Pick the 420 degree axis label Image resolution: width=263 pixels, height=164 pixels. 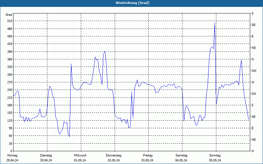pos(10,44)
